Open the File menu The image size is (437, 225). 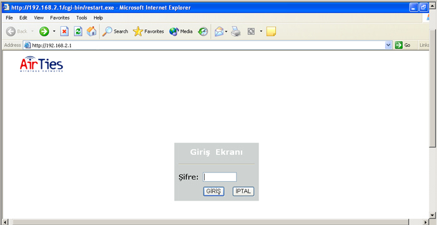tap(9, 18)
